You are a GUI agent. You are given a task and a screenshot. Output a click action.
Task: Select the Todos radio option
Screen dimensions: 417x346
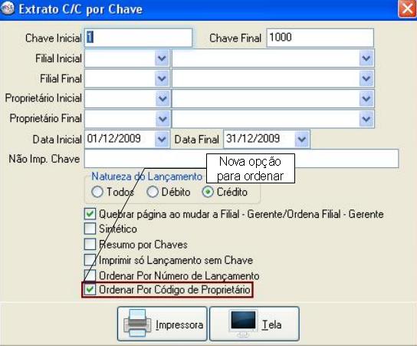[x=97, y=192]
